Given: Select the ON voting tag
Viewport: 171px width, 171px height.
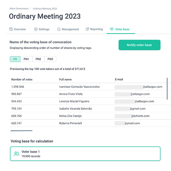Looking at the screenshot, I should (15, 59).
